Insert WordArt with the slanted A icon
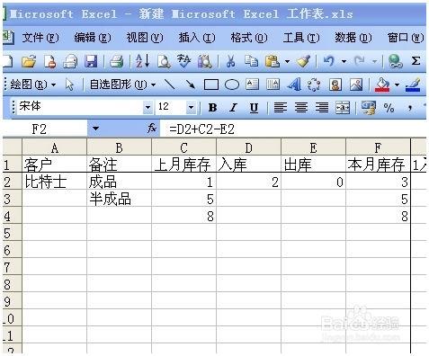This screenshot has width=429, height=356. (294, 85)
